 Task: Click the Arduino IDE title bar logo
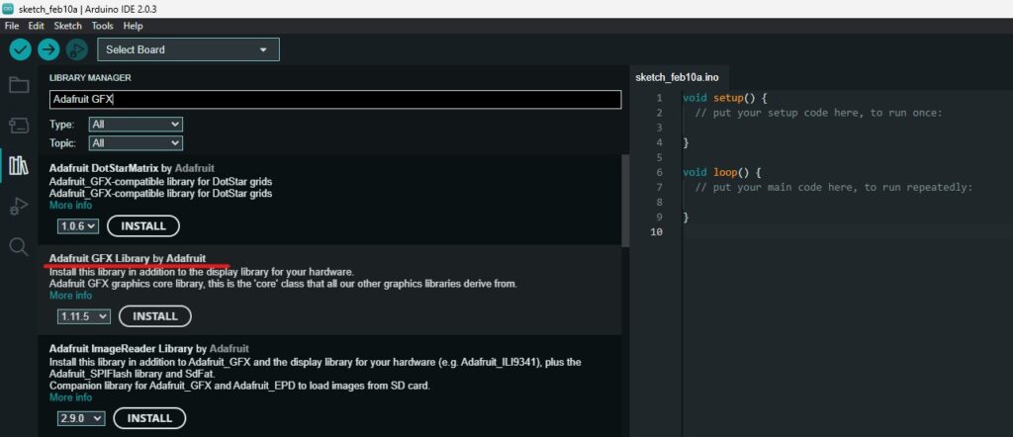[8, 8]
